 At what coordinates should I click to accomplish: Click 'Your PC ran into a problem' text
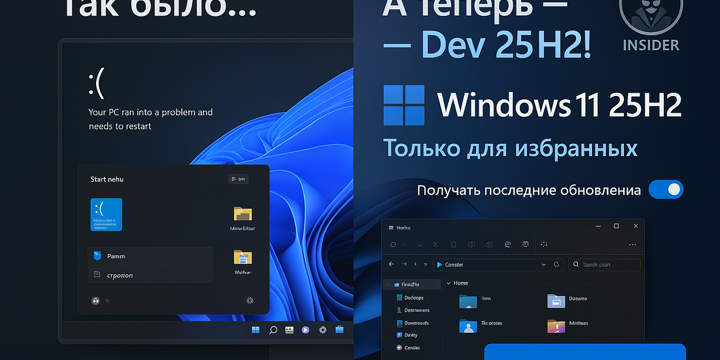(x=150, y=119)
